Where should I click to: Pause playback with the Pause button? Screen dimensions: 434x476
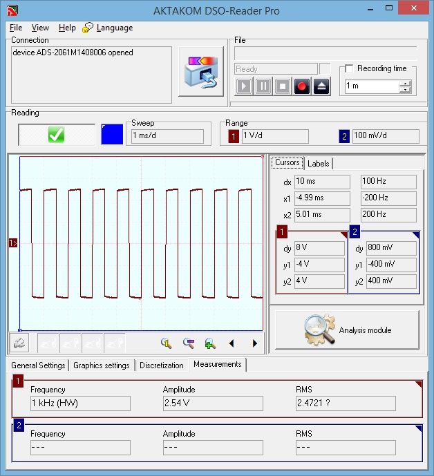click(263, 86)
